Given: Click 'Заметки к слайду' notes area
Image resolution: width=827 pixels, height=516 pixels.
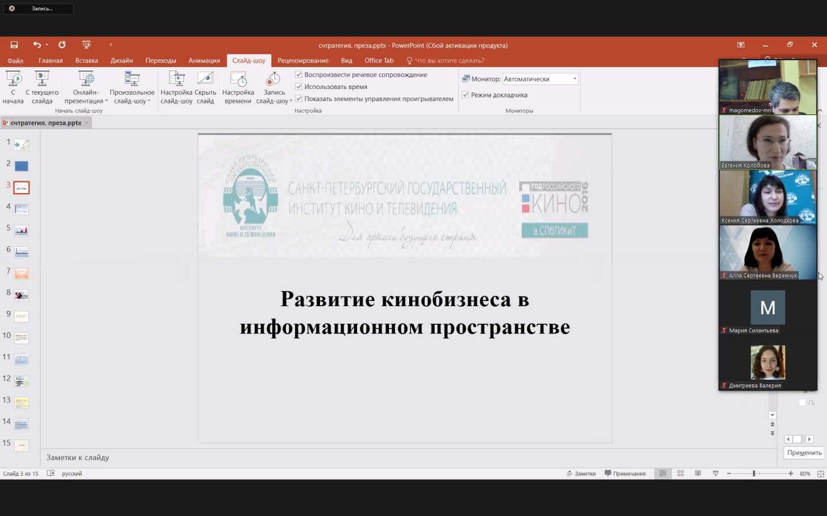Looking at the screenshot, I should (x=408, y=458).
